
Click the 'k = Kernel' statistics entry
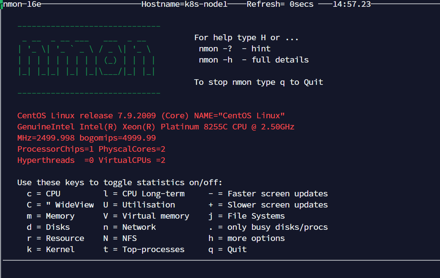[51, 250]
